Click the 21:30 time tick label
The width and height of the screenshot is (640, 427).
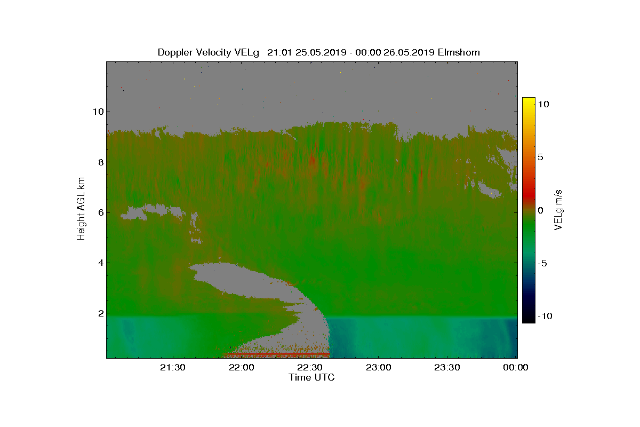(x=174, y=367)
